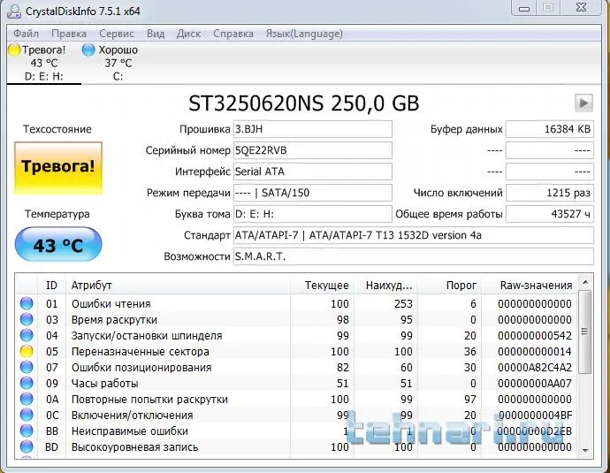Select the Часы работы attribute text

pos(104,384)
